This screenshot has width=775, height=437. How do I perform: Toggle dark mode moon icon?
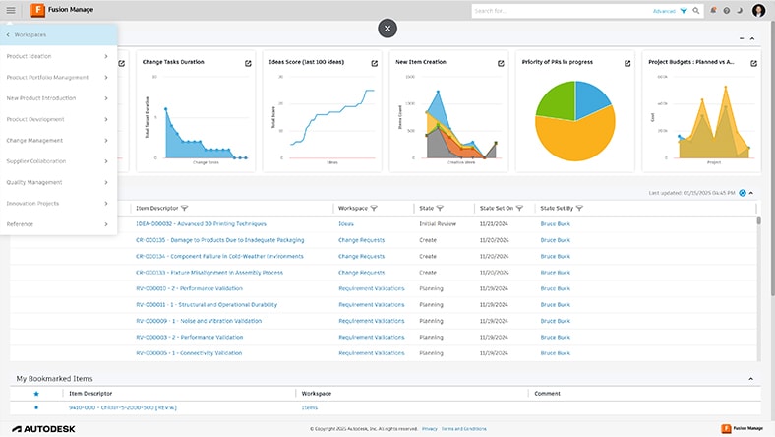click(740, 11)
